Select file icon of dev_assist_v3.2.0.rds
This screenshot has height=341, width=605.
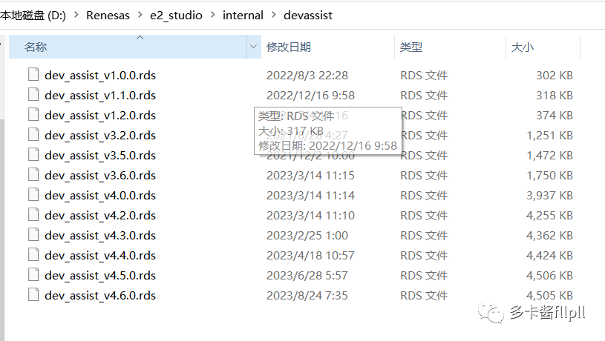(33, 134)
